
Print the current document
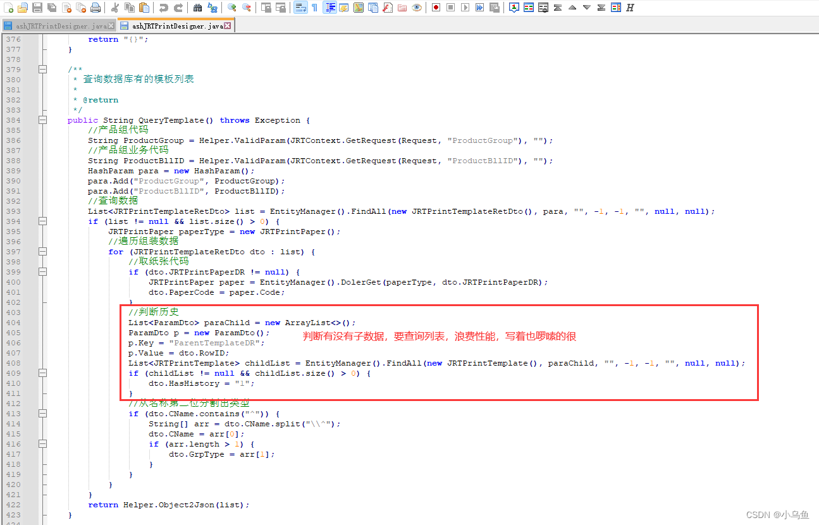click(95, 8)
